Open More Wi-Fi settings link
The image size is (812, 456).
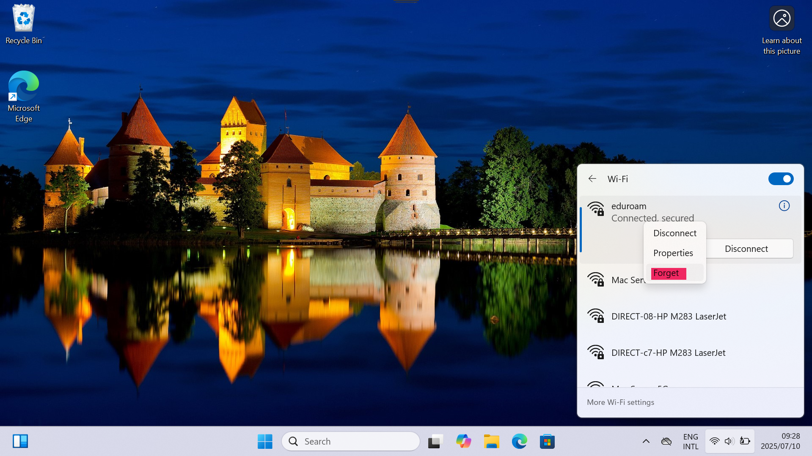point(620,402)
